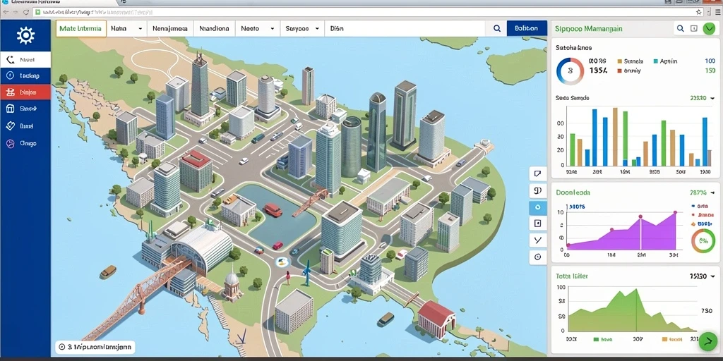Click the browser tab title
The image size is (723, 361).
pos(34,2)
